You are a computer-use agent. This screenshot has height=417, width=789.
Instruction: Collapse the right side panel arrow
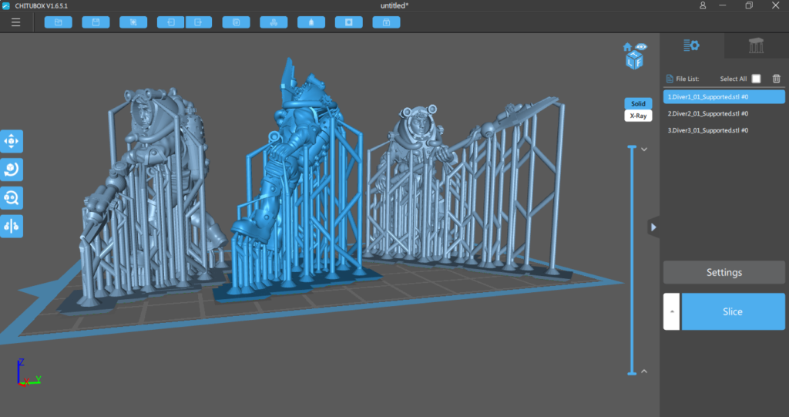click(x=653, y=227)
